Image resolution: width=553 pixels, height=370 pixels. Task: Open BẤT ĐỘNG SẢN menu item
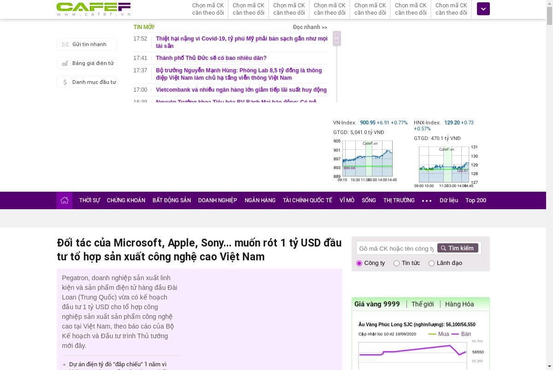click(171, 200)
